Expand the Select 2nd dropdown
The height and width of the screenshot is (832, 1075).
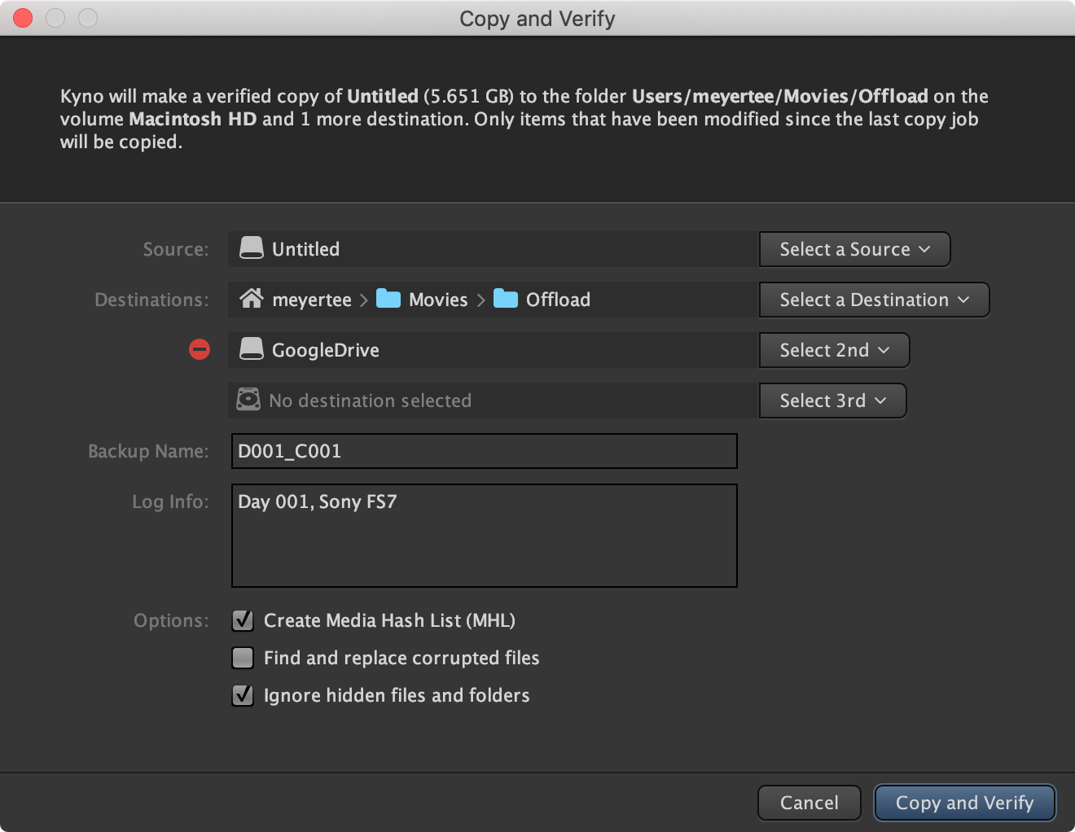click(x=835, y=350)
